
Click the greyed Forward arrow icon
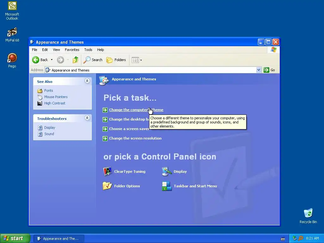click(x=60, y=60)
